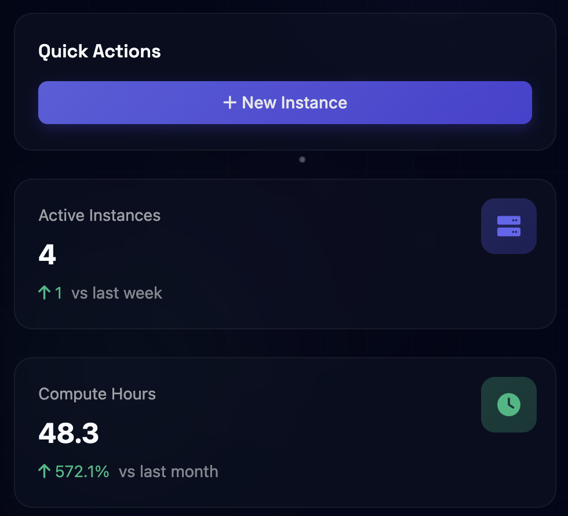The width and height of the screenshot is (568, 516).
Task: Click the Compute Hours label
Action: click(x=97, y=394)
